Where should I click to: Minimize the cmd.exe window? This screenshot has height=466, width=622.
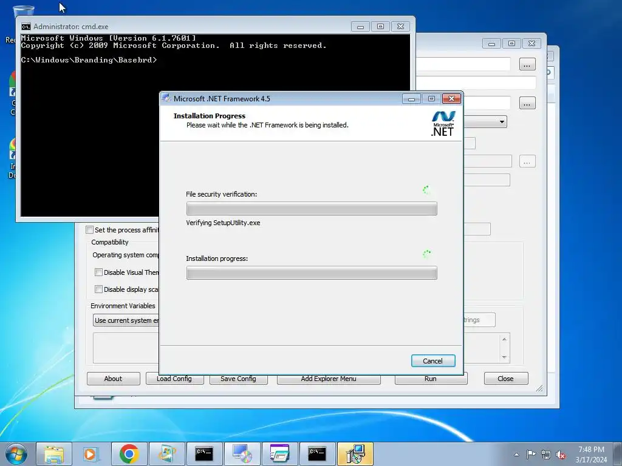pos(360,27)
